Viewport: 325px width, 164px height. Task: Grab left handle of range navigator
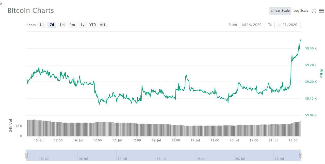tap(26, 155)
